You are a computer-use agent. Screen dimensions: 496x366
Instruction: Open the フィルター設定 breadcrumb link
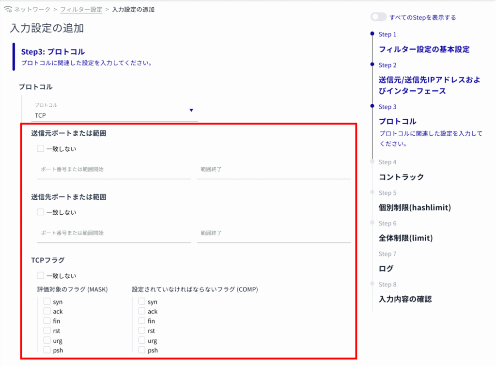81,9
